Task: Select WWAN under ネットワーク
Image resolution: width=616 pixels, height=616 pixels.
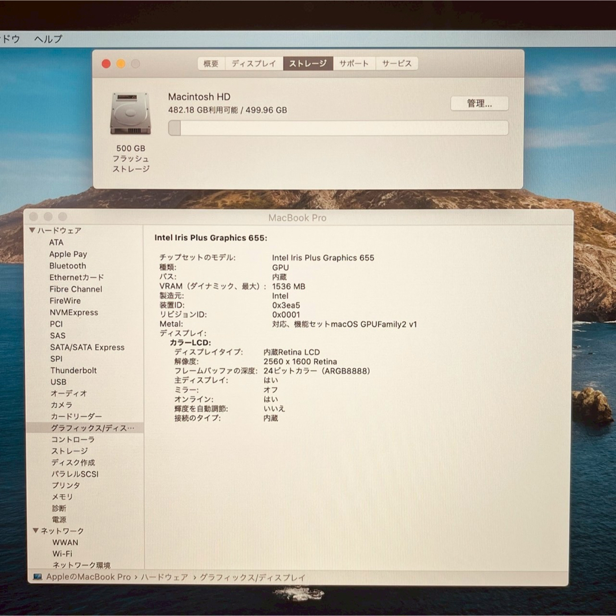Action: (65, 542)
